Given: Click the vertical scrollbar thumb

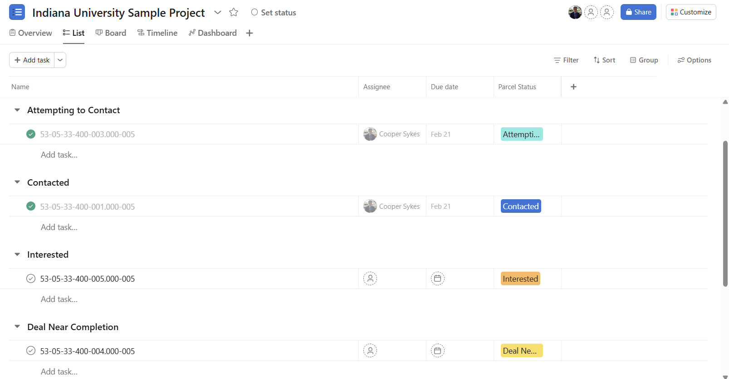Looking at the screenshot, I should tap(725, 214).
